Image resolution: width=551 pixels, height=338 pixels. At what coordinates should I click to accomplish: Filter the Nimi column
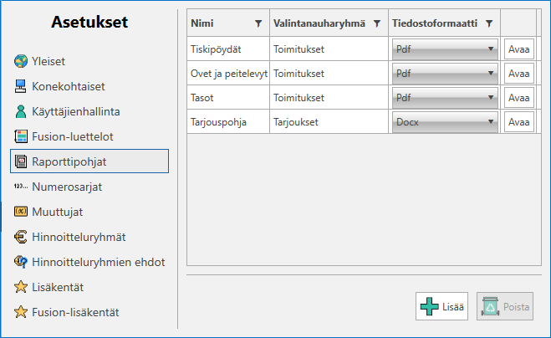tap(258, 23)
